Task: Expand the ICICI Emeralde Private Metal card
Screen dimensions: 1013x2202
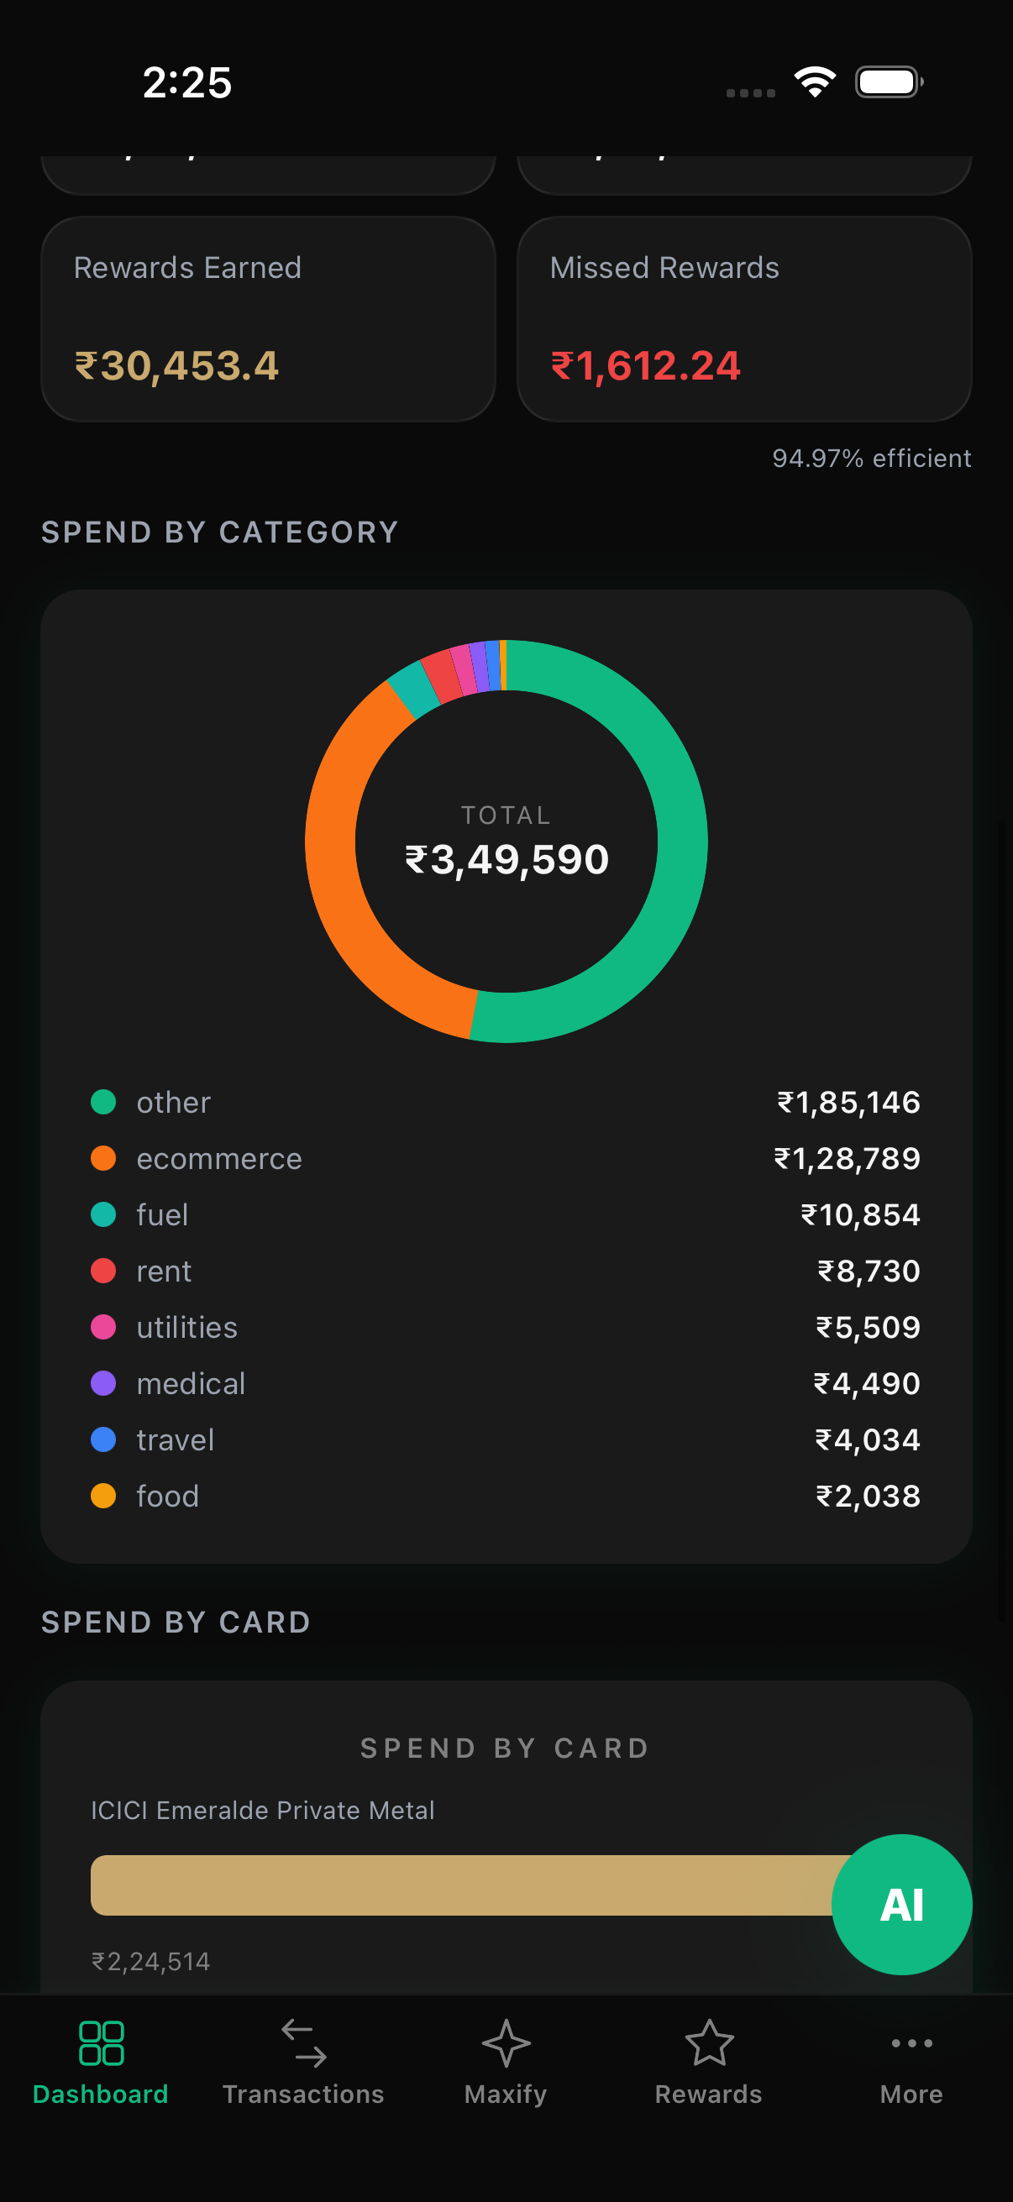Action: coord(262,1810)
